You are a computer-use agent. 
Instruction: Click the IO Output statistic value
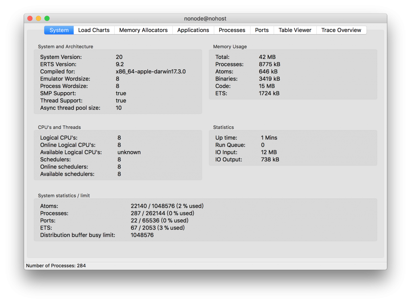(270, 160)
